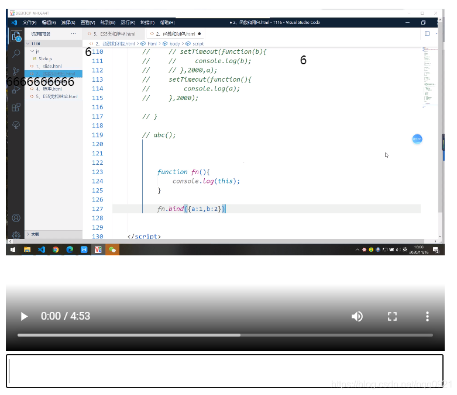Open File Explorer from the taskbar
This screenshot has height=395, width=457.
(27, 250)
